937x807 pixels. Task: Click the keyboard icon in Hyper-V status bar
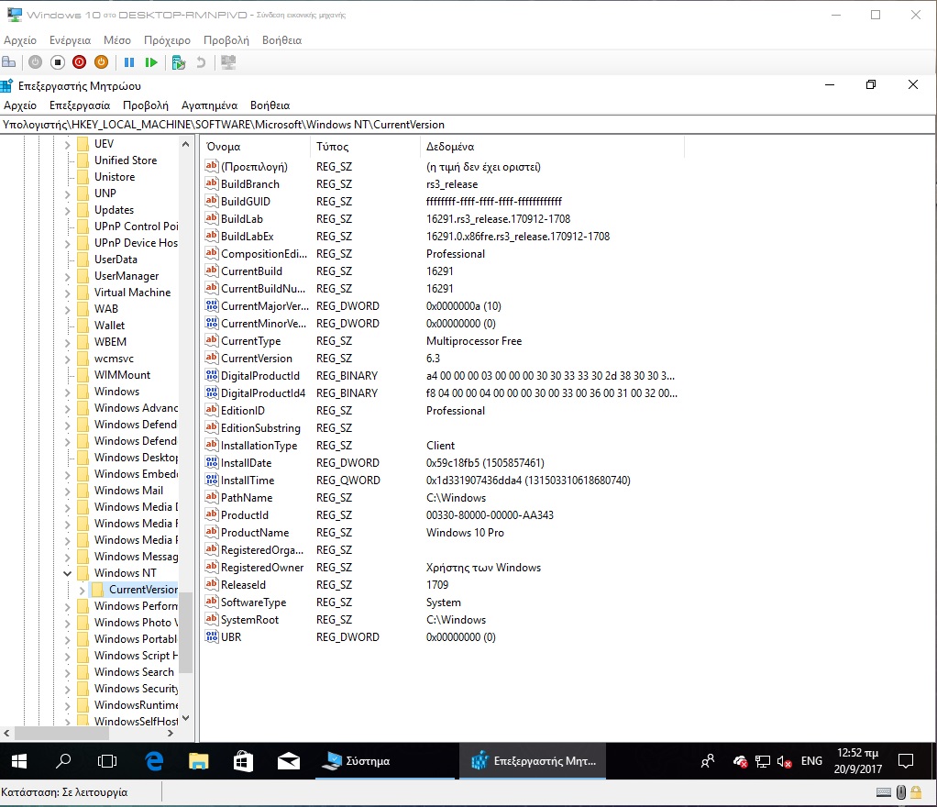coord(884,792)
